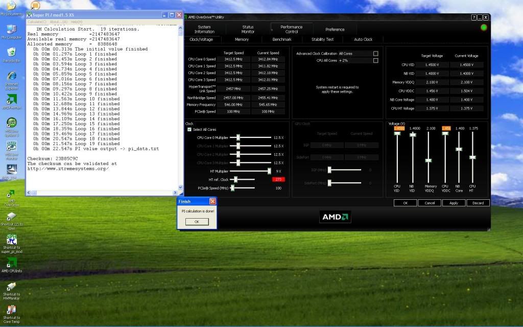Toggle the Select All Cores checkbox
Image resolution: width=523 pixels, height=327 pixels.
pos(189,129)
